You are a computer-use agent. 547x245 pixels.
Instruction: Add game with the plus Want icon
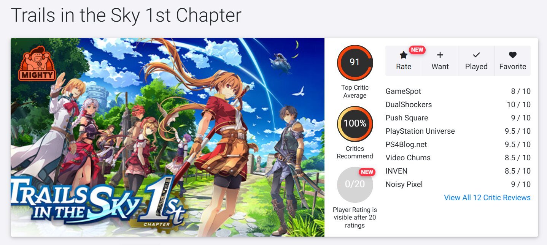pyautogui.click(x=440, y=55)
